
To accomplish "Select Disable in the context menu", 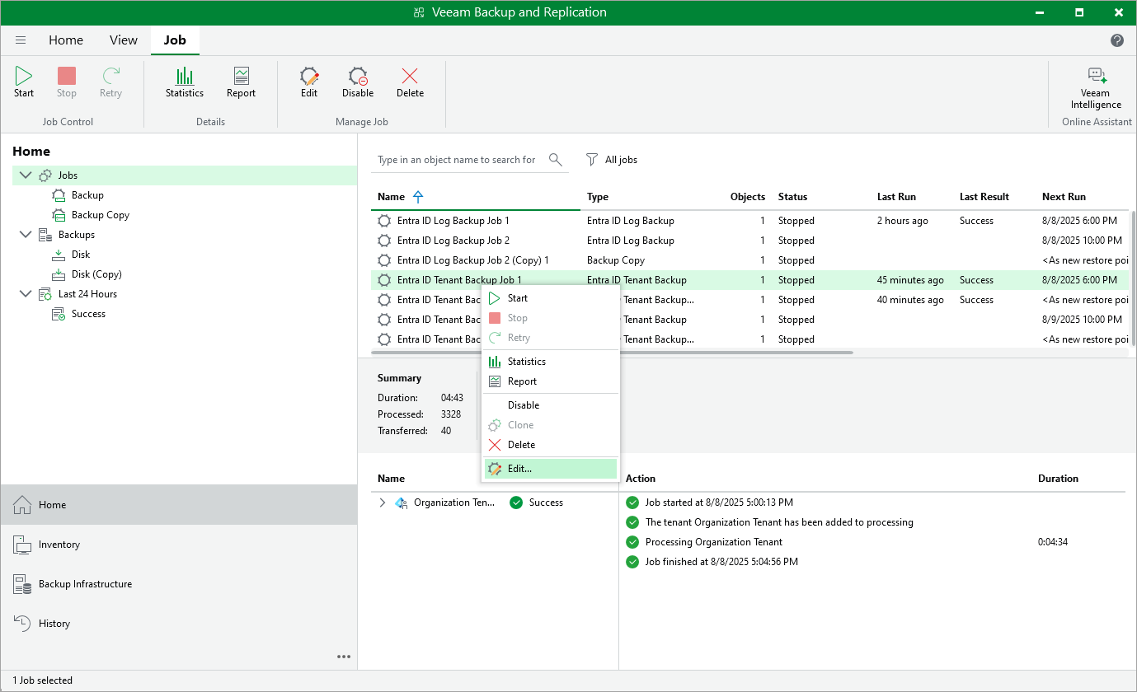I will tap(523, 405).
